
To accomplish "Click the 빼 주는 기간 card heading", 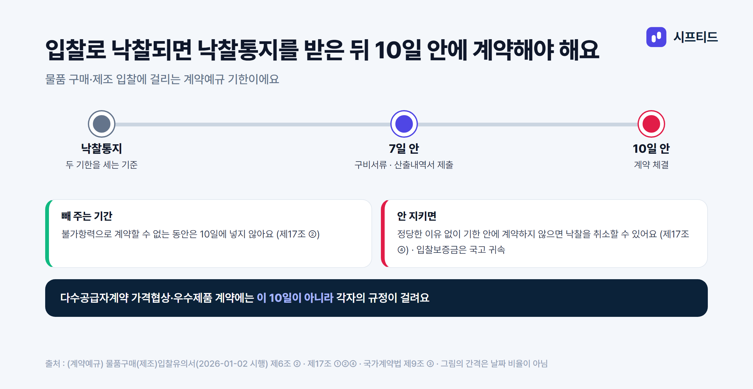I will pos(87,216).
